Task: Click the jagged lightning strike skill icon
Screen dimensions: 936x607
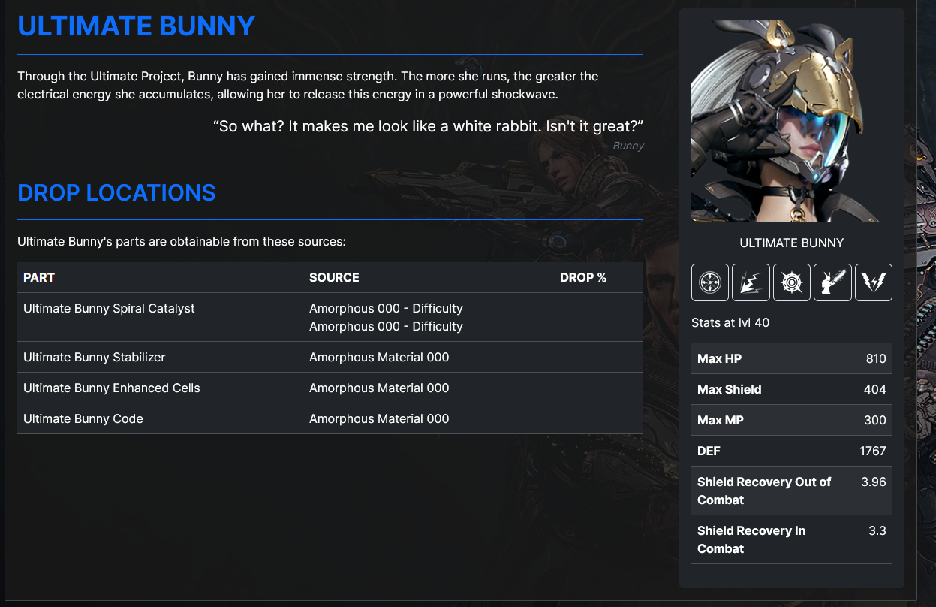Action: tap(751, 282)
